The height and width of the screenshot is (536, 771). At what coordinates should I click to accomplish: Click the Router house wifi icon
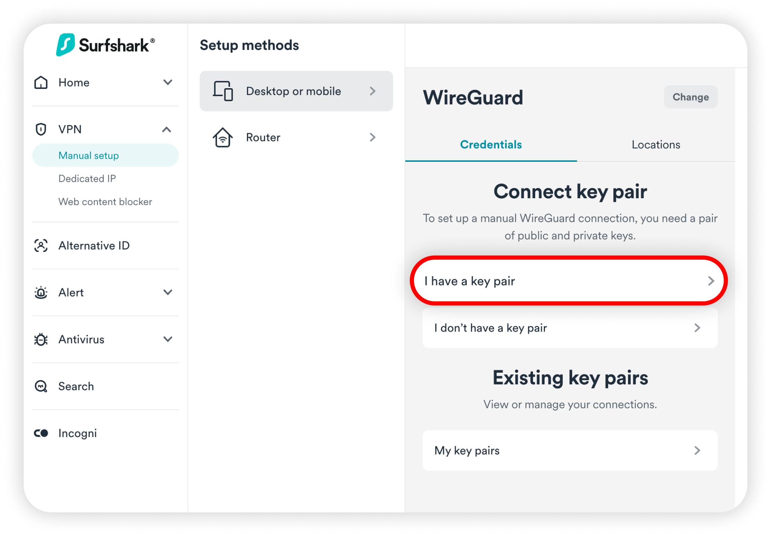click(x=223, y=137)
